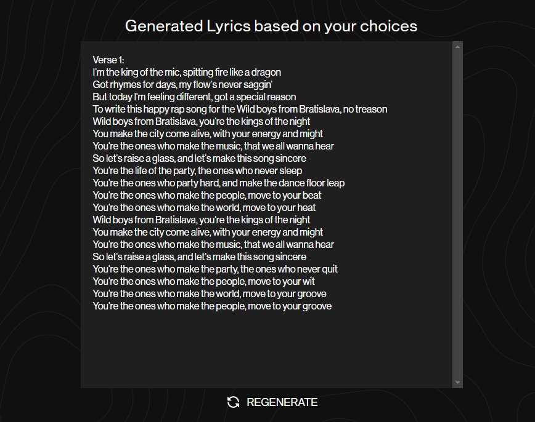Click the "Generated Lyrics based on your choices" heading

tap(271, 26)
